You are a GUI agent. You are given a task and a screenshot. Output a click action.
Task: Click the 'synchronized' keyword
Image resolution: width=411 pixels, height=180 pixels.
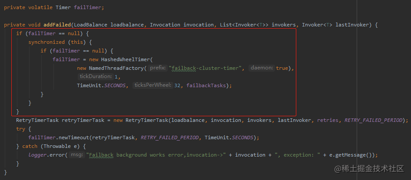click(46, 42)
